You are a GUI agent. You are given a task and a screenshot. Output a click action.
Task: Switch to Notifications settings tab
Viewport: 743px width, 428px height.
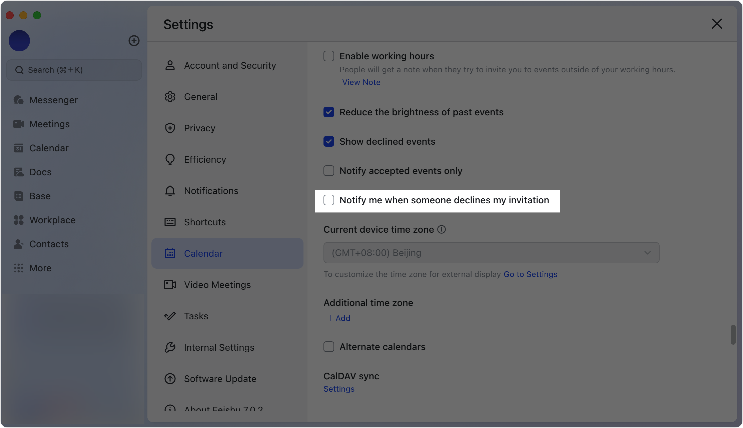point(211,191)
